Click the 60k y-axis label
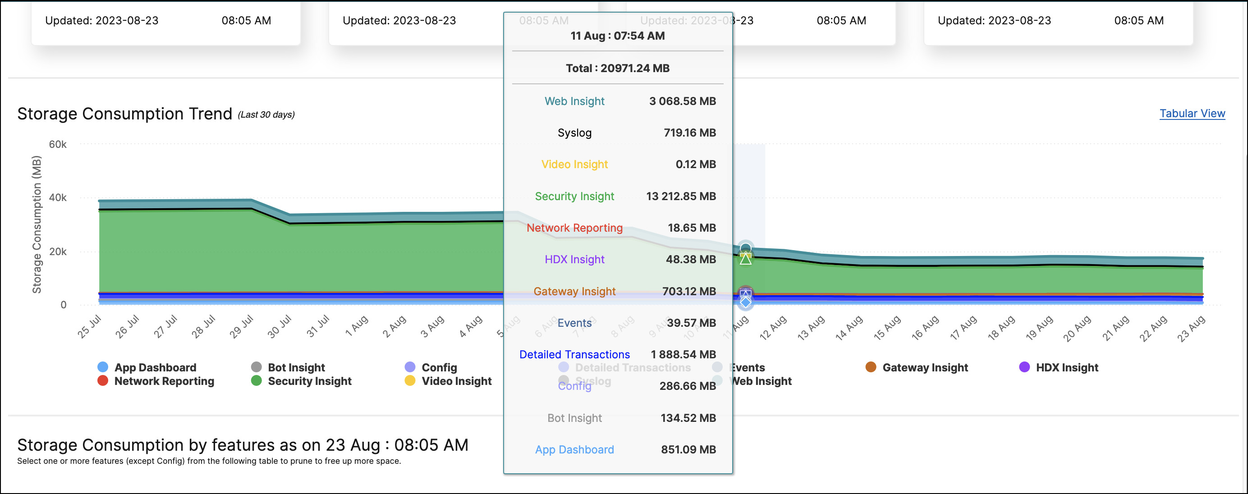The image size is (1248, 494). coord(58,144)
